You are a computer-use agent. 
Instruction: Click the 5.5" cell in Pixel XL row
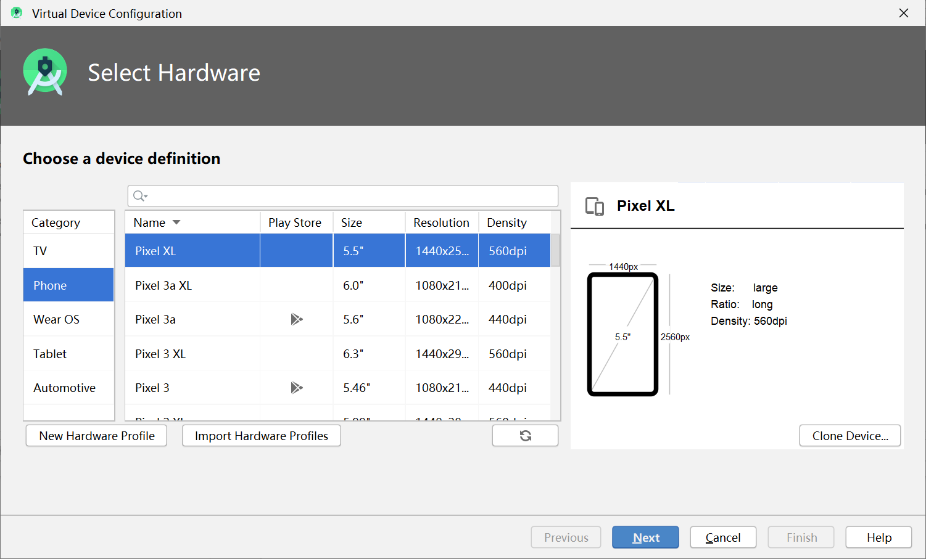coord(369,251)
